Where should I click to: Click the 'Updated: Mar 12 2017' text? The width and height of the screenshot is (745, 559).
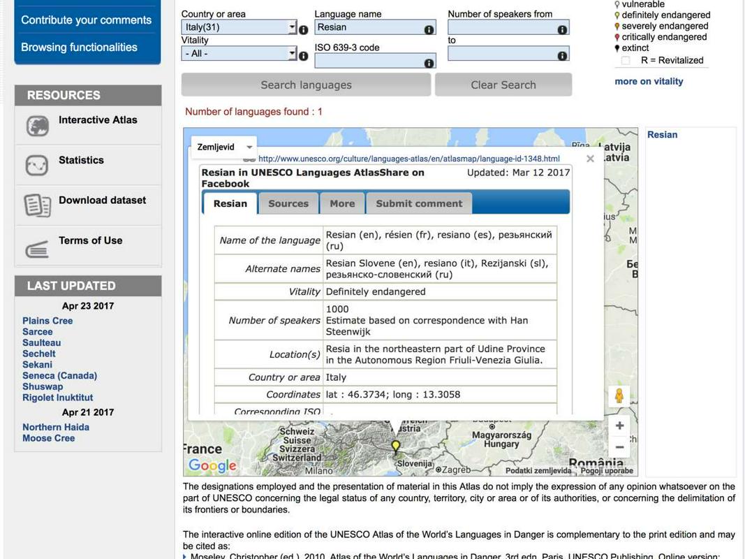[518, 173]
